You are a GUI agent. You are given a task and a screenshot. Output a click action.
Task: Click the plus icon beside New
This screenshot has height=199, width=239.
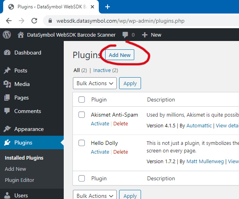[x=145, y=35]
